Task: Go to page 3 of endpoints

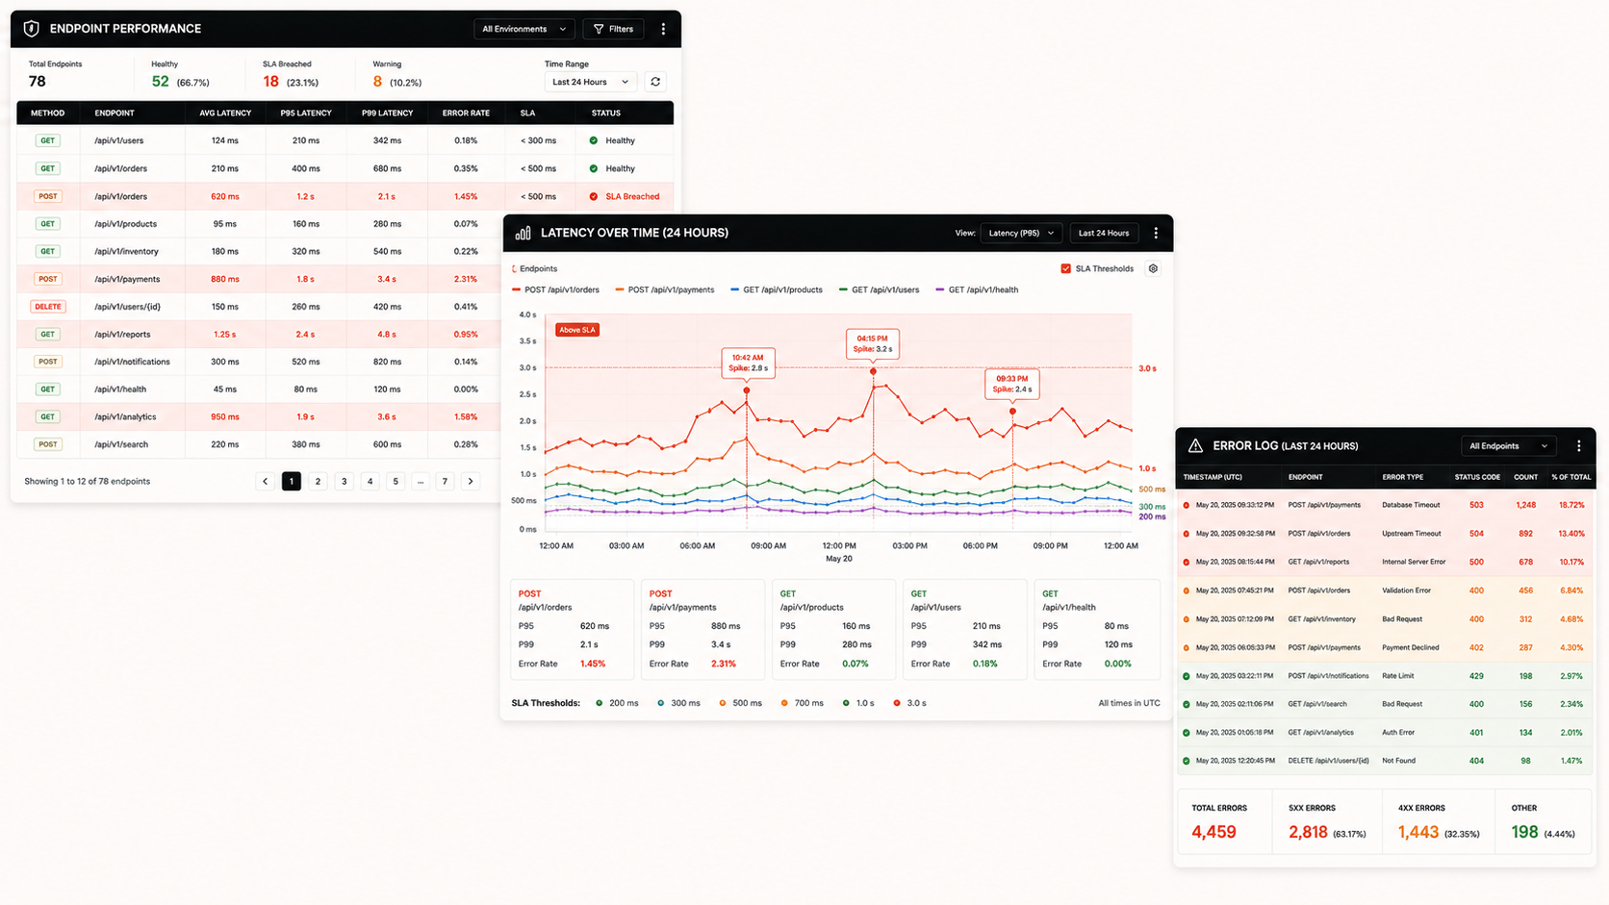Action: click(344, 481)
